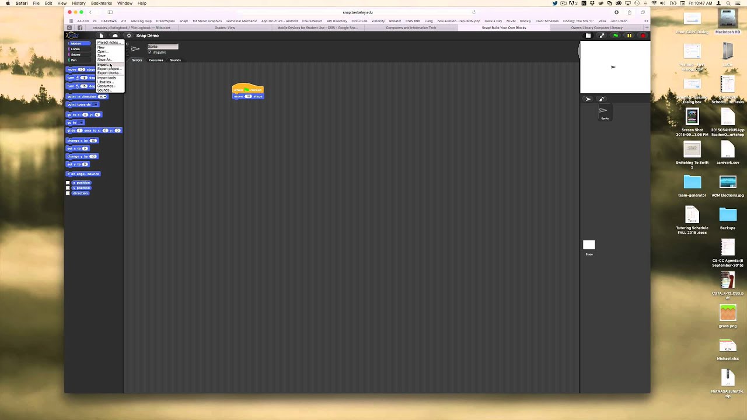Toggle stage size with white square icon
The width and height of the screenshot is (747, 420).
(x=588, y=36)
